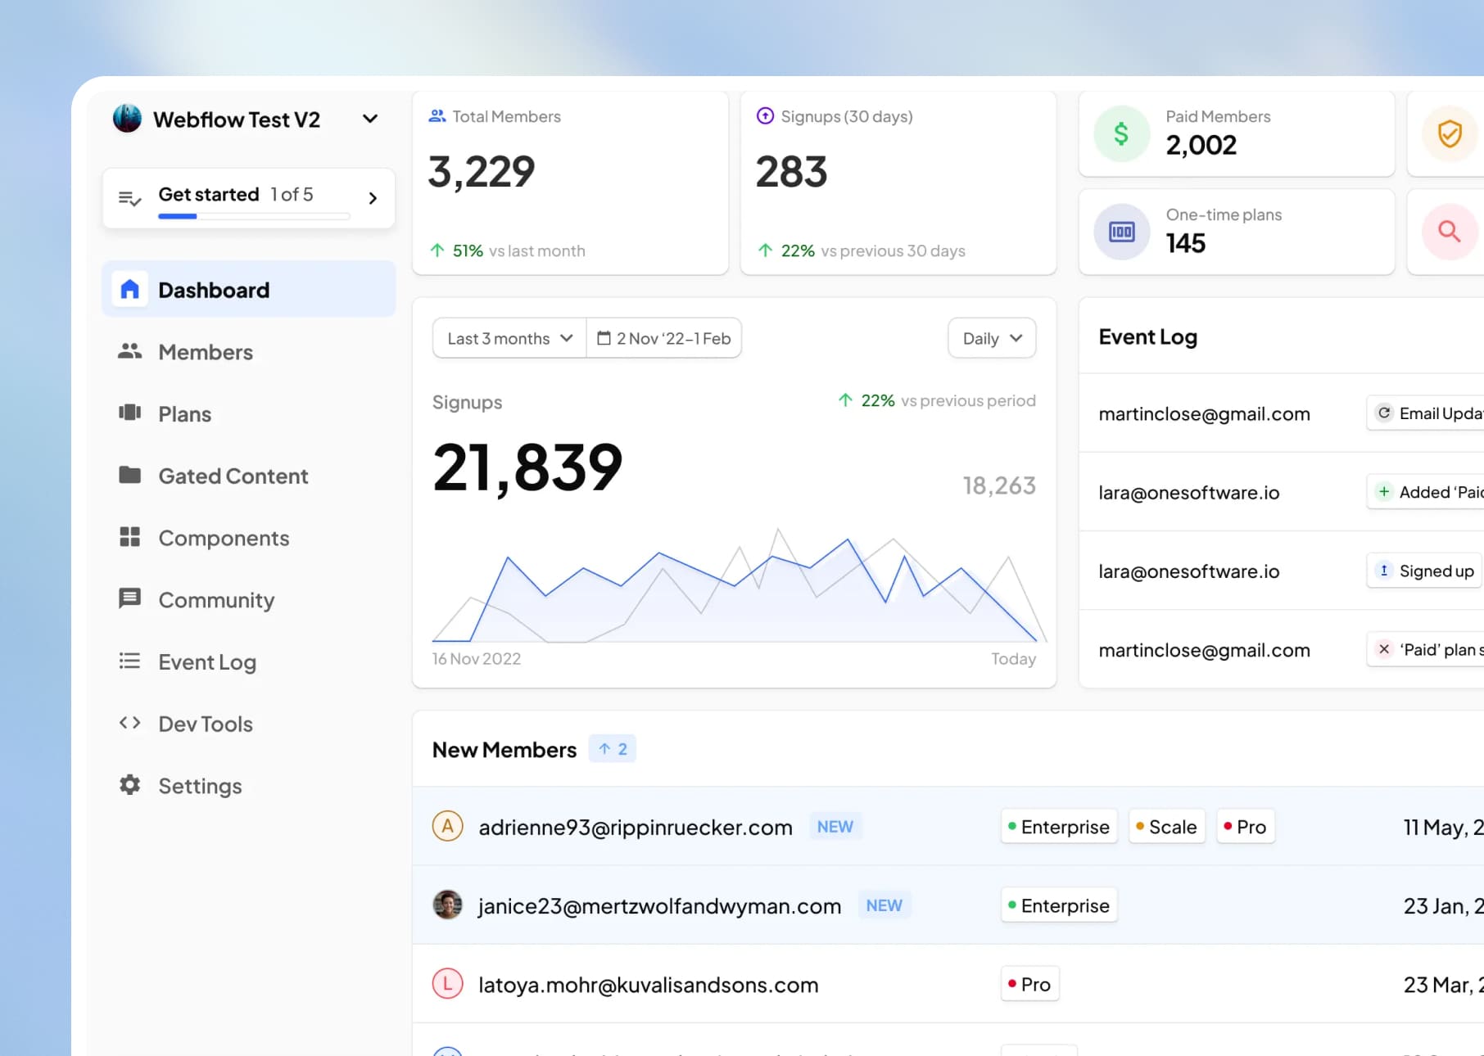This screenshot has width=1484, height=1056.
Task: Click janice23's Enterprise plan tag
Action: pos(1059,905)
